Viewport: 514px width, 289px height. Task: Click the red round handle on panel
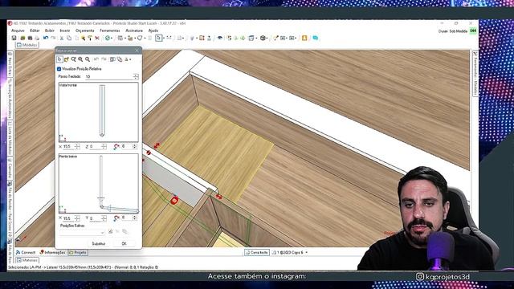(x=174, y=200)
